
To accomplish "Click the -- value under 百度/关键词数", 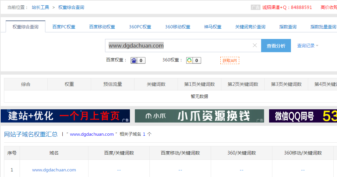I will (119, 170).
